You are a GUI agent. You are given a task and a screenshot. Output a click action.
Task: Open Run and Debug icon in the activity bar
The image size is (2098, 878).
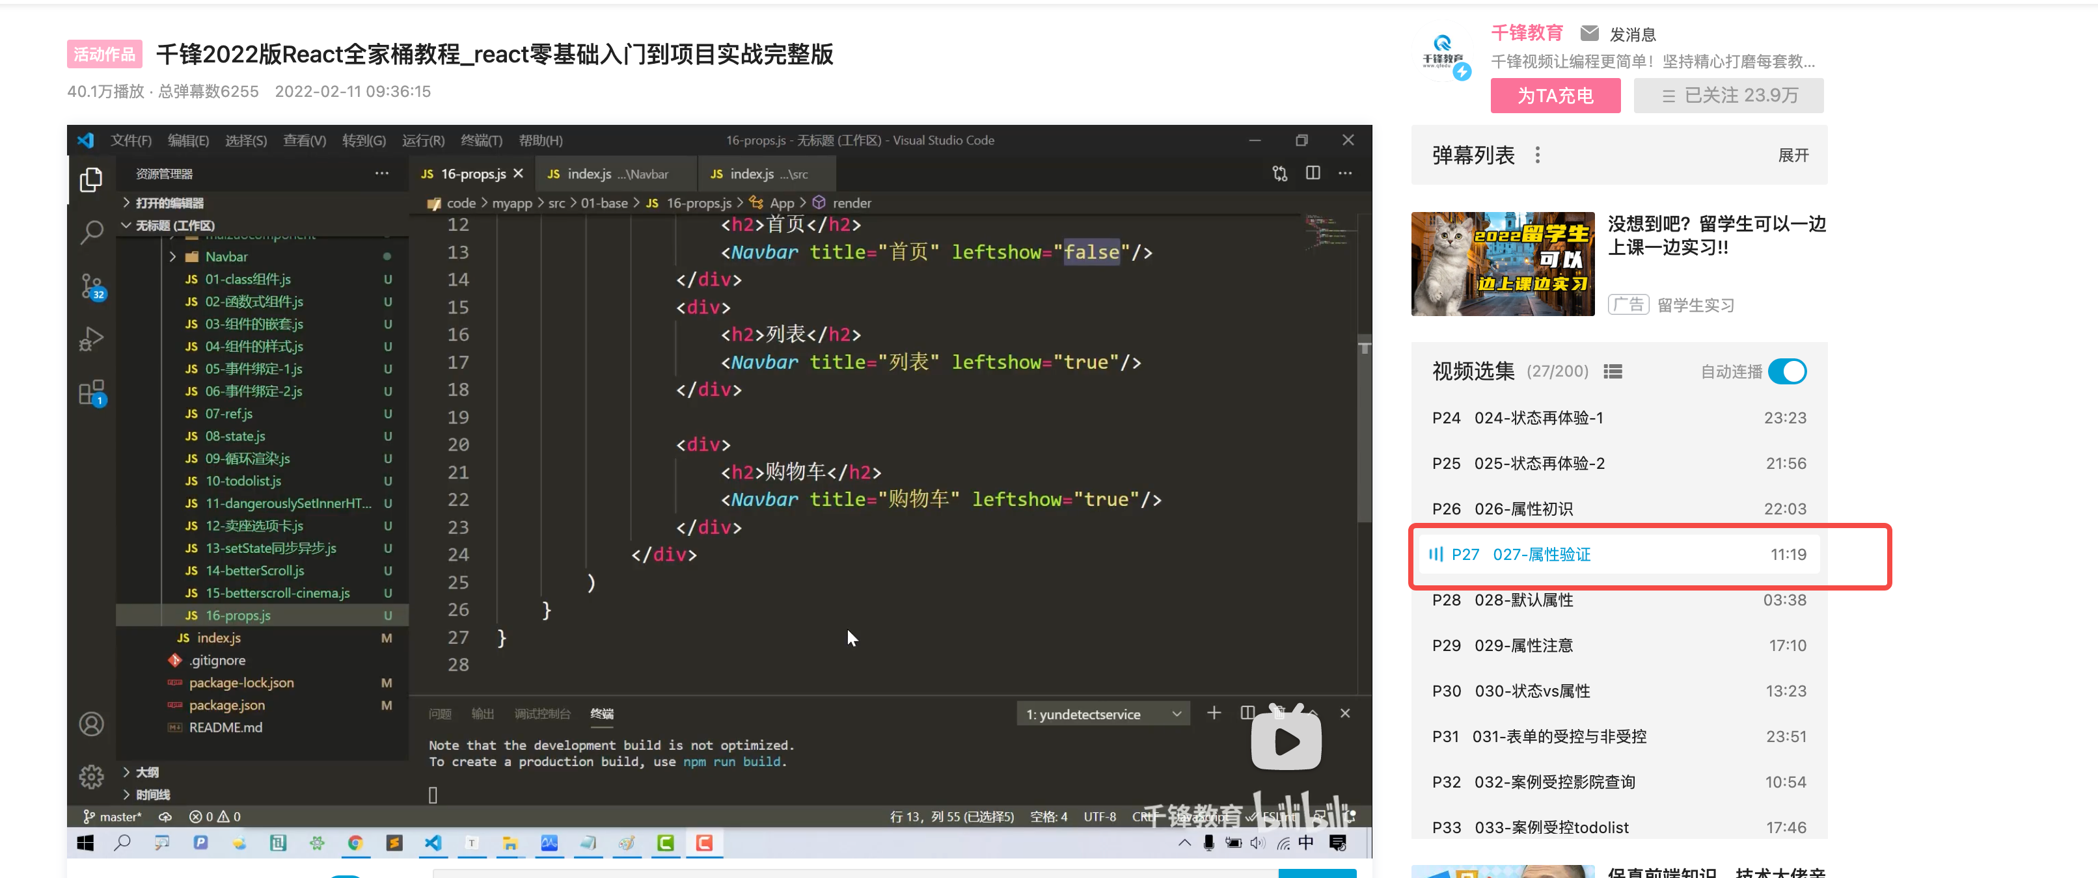click(x=91, y=338)
